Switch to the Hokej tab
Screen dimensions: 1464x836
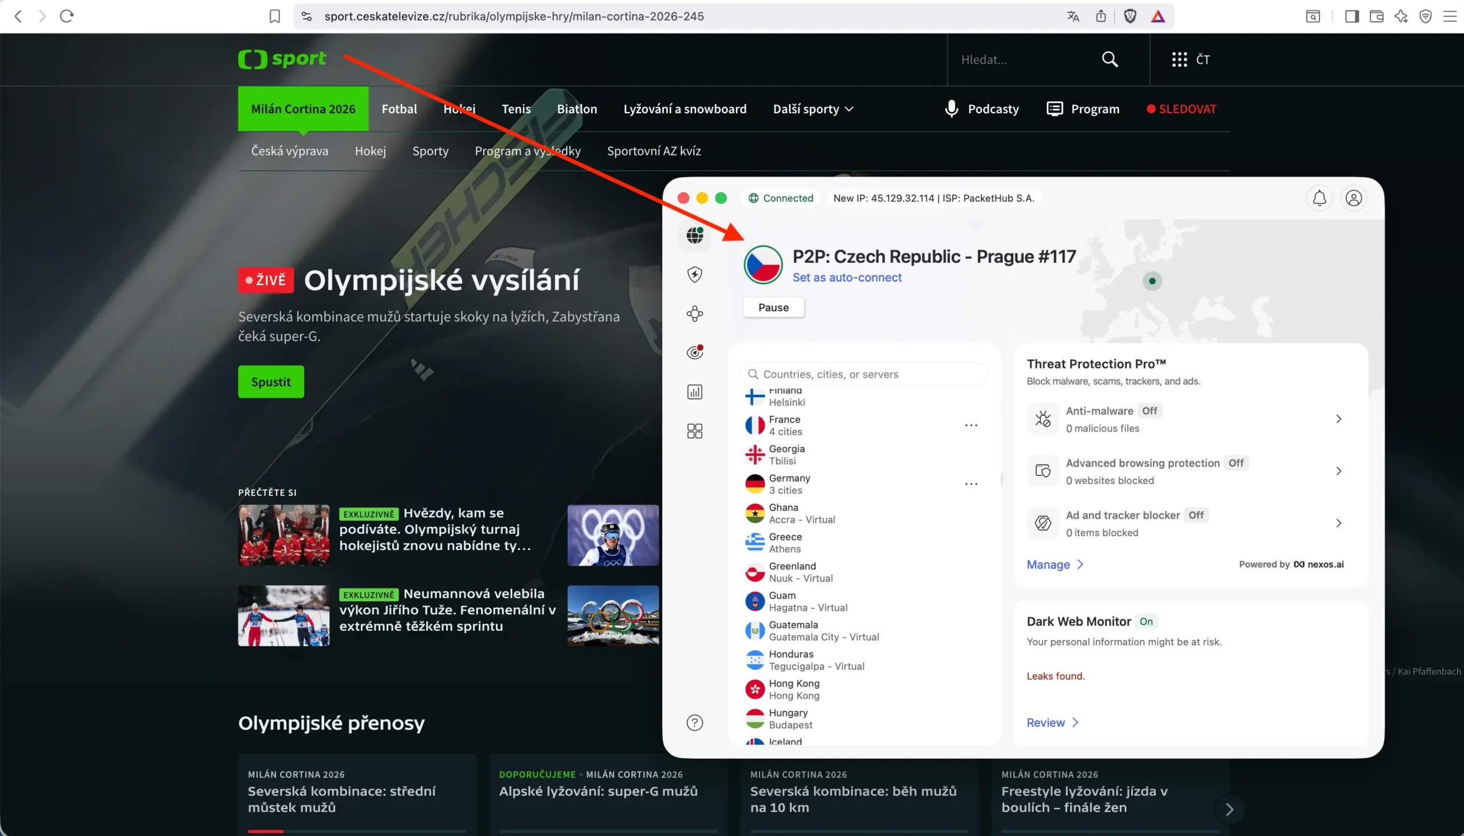pyautogui.click(x=459, y=109)
